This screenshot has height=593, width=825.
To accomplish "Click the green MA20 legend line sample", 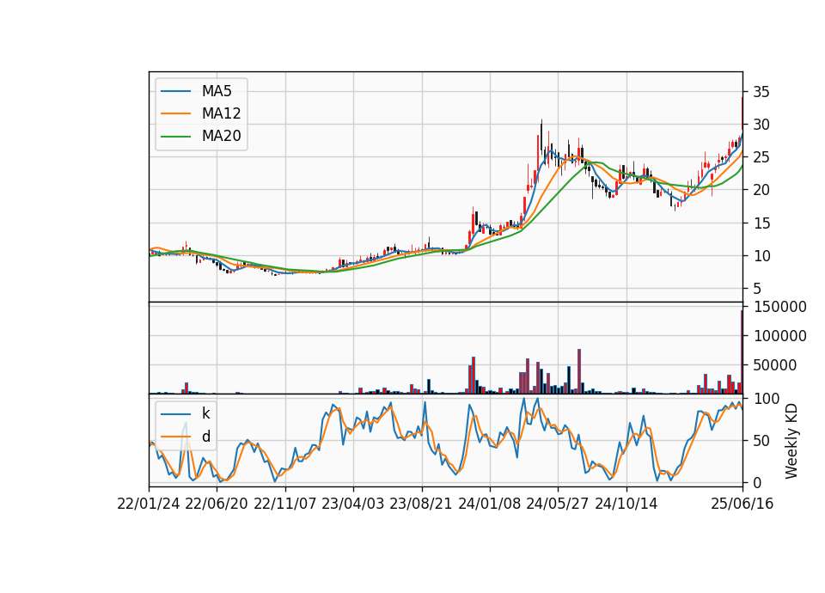I will point(175,137).
